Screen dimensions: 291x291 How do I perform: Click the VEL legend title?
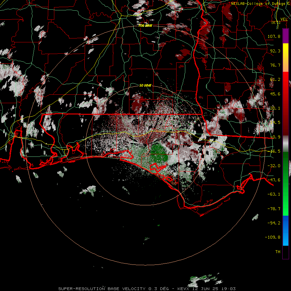284,19
